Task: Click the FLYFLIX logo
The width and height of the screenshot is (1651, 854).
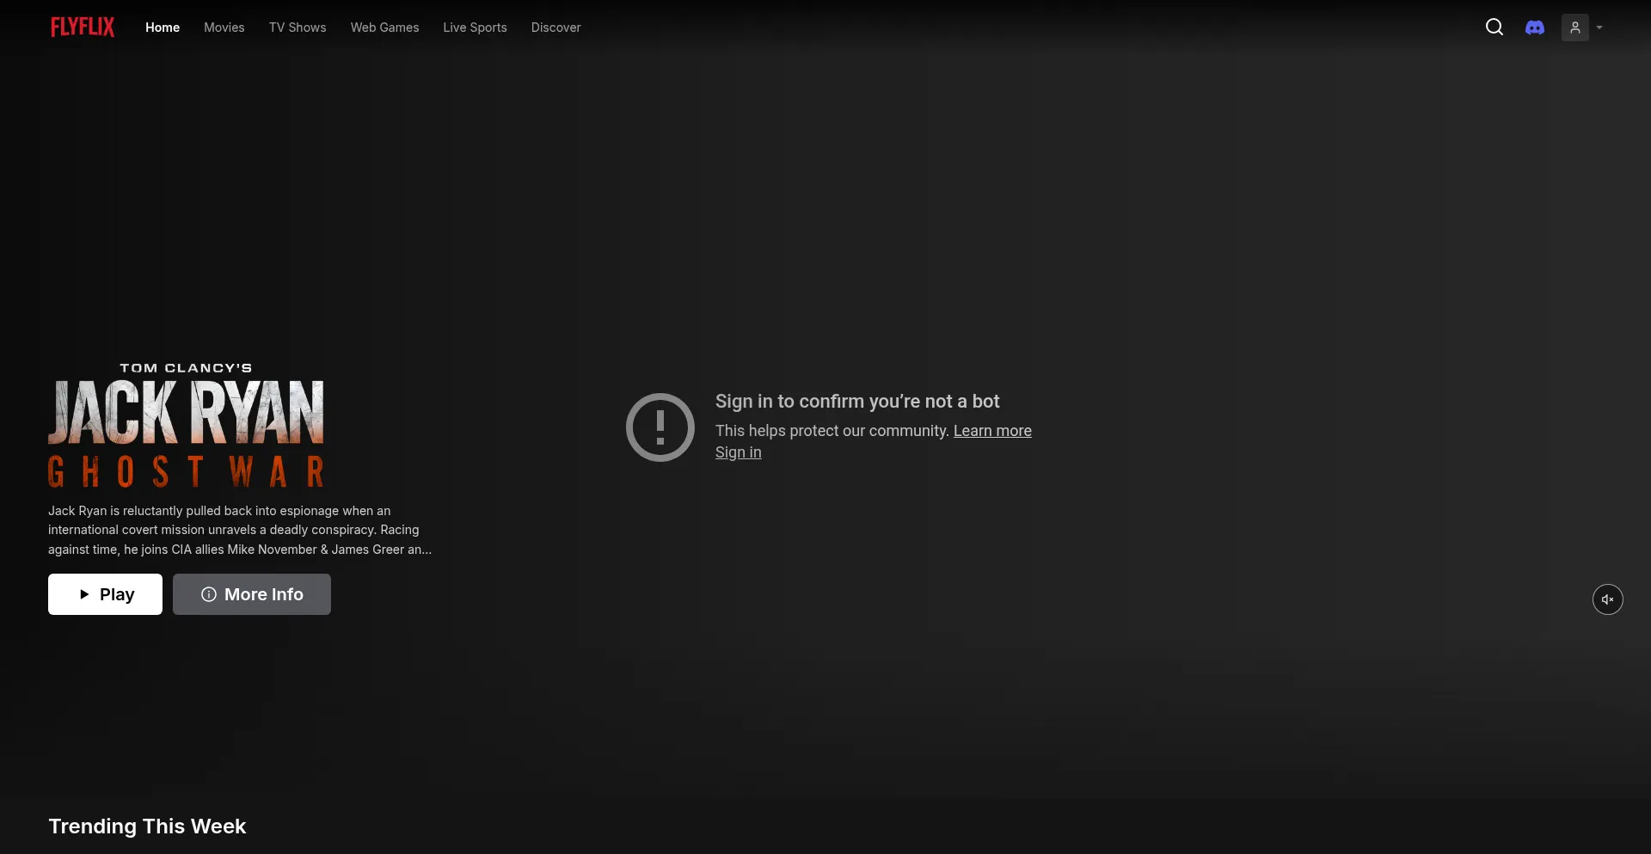Action: (x=83, y=28)
